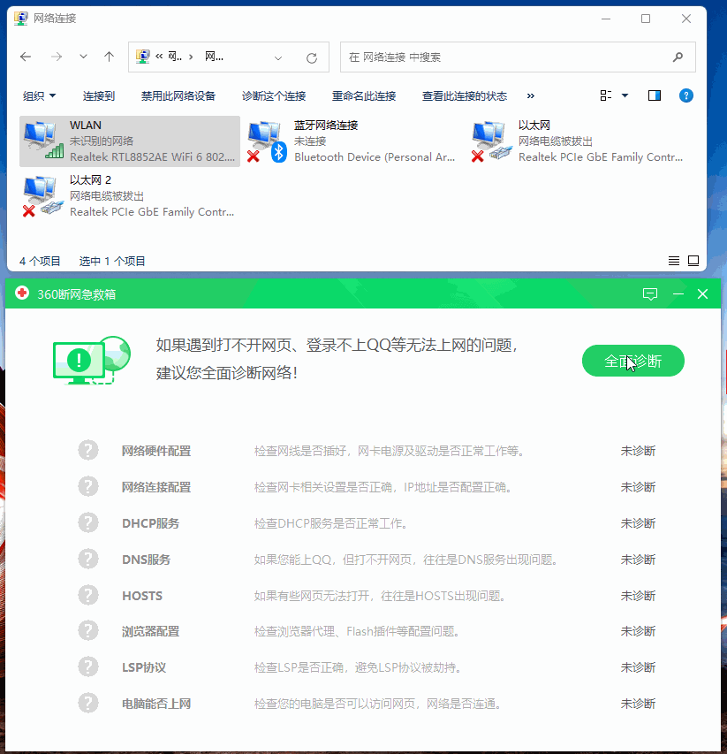The image size is (727, 754).
Task: Click the status icon for LSP协议
Action: coord(88,667)
